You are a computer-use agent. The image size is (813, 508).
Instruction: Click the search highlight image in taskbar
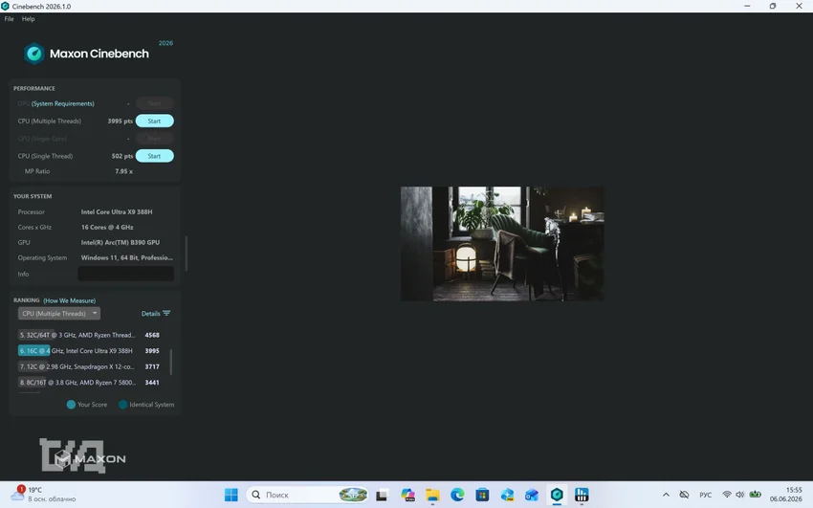[353, 495]
